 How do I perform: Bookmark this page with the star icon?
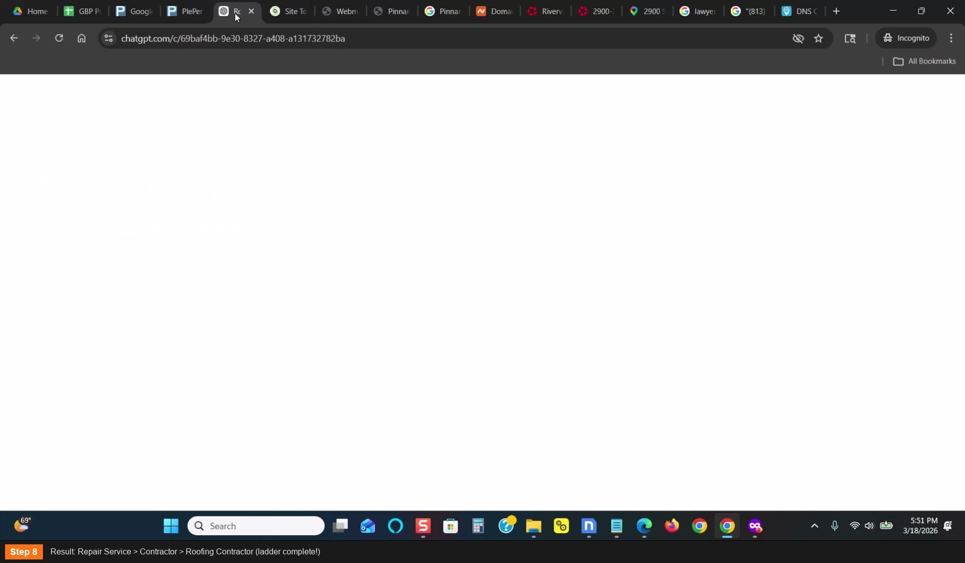point(818,38)
